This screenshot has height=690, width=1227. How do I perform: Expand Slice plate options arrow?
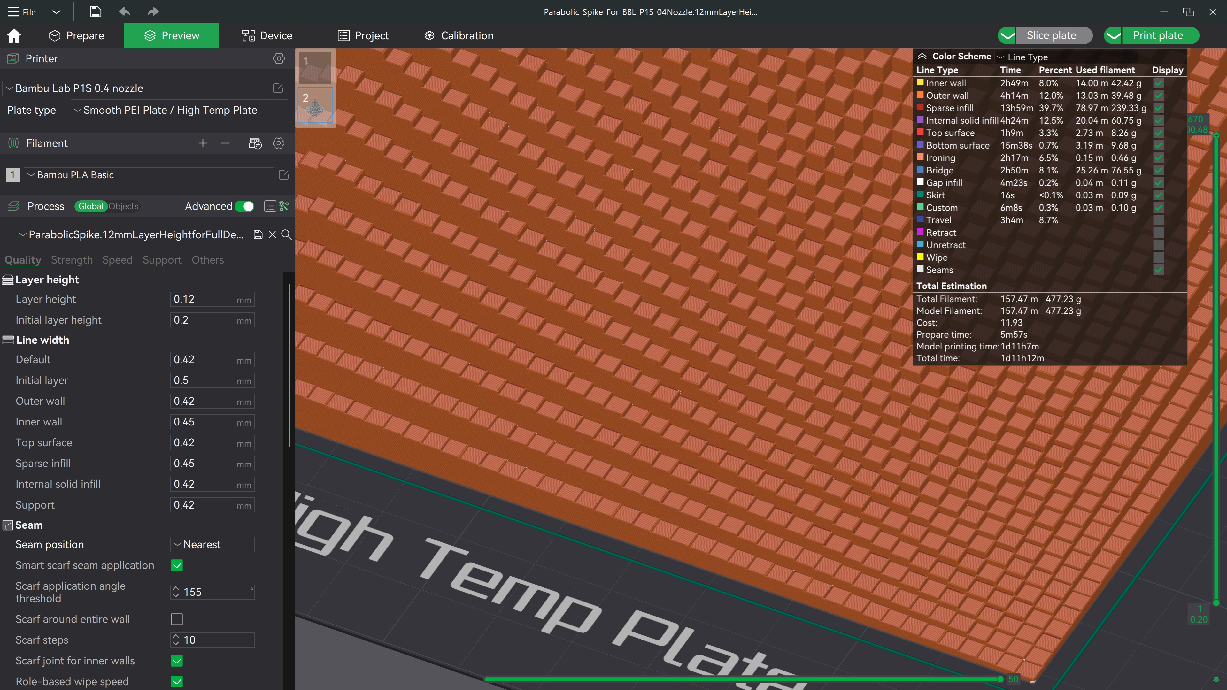(x=1007, y=36)
